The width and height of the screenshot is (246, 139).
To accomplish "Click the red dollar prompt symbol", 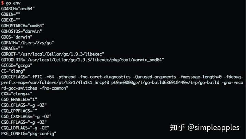I will click(x=2, y=3).
